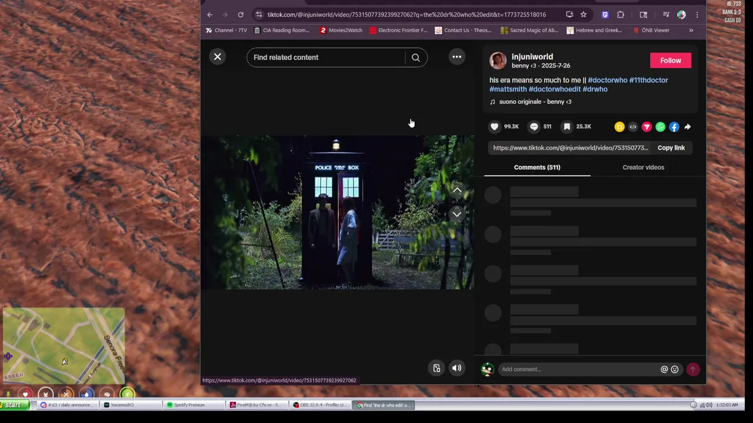The image size is (753, 423).
Task: Switch to the daily-announce taskbar window
Action: 67,405
